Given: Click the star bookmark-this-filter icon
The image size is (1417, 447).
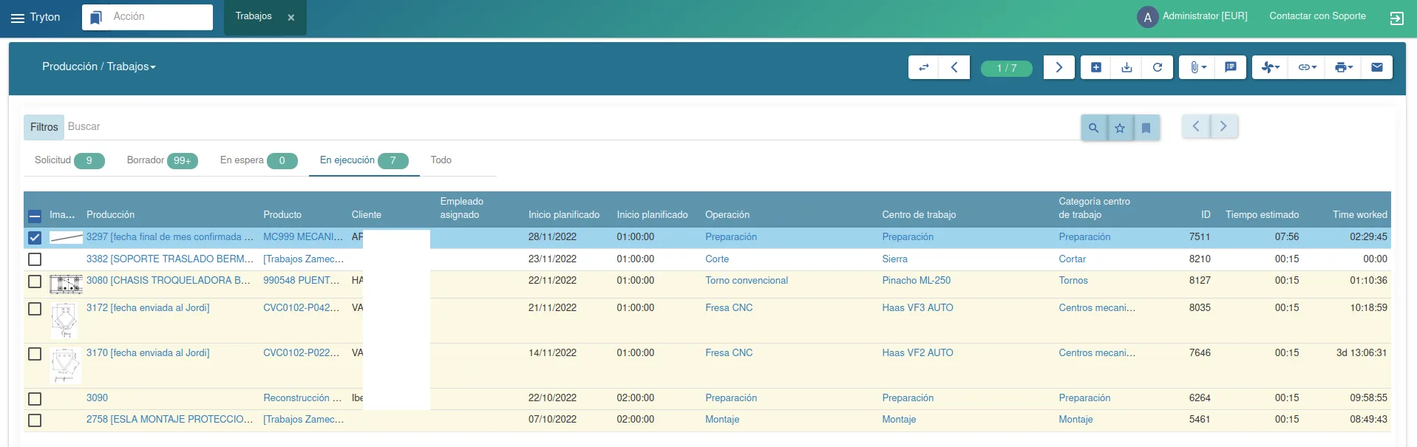Looking at the screenshot, I should [1120, 128].
